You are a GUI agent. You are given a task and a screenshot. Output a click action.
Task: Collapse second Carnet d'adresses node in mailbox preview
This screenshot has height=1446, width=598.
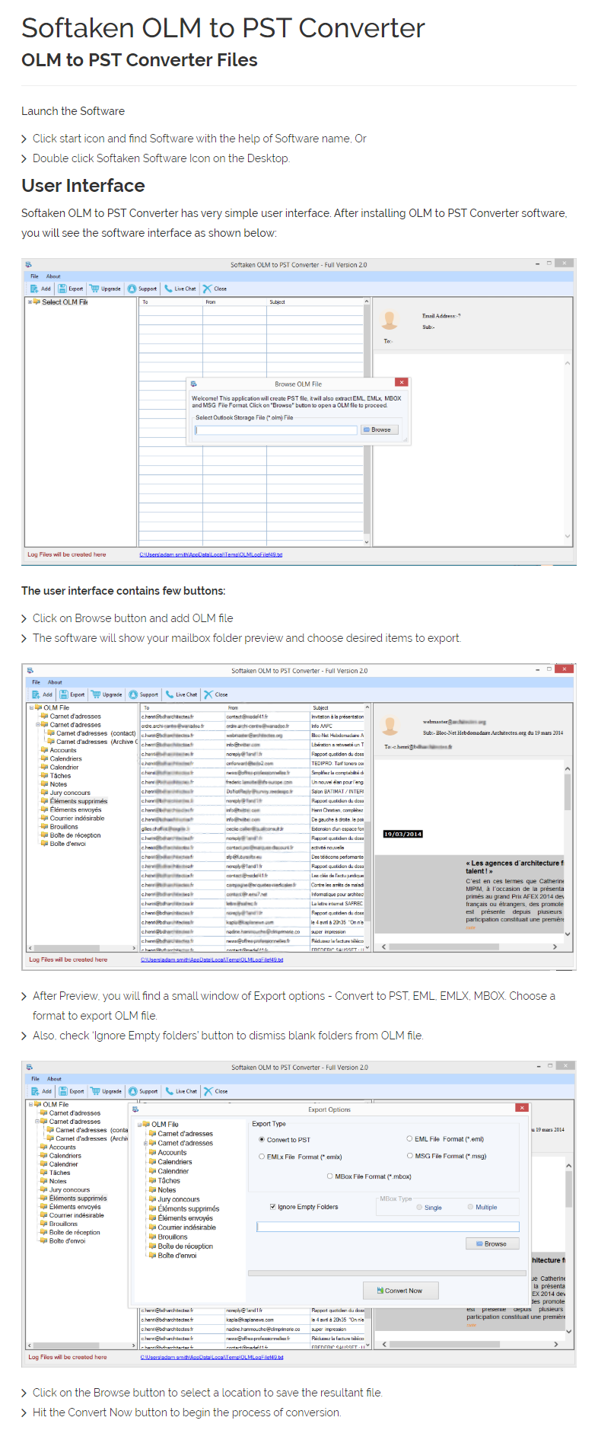click(x=37, y=725)
